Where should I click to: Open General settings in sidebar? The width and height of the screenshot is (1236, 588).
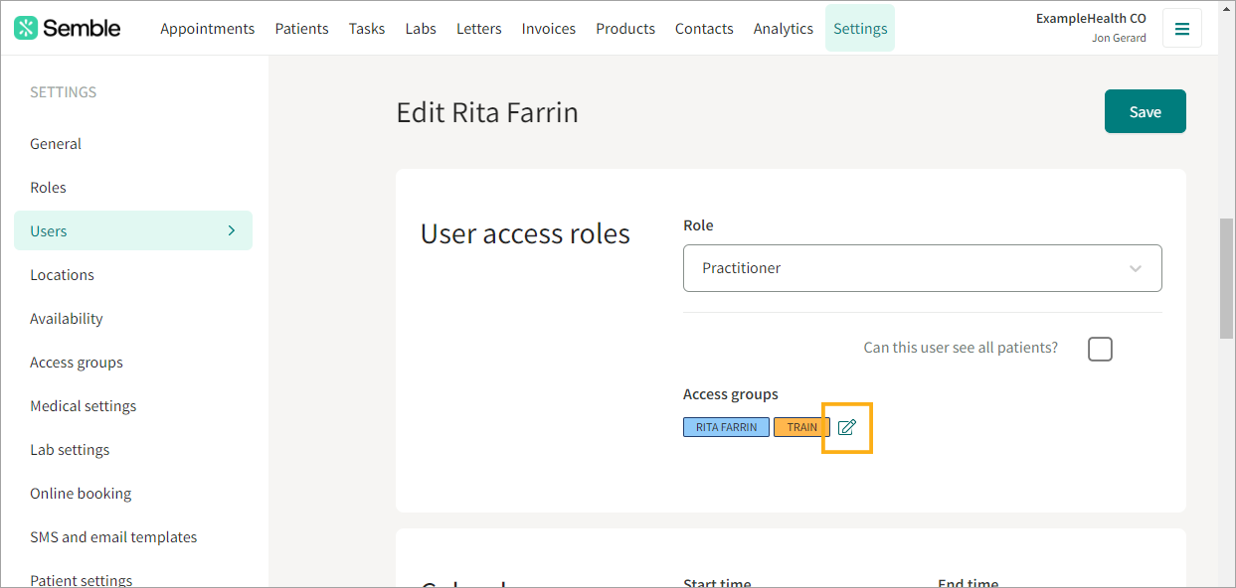(x=56, y=144)
